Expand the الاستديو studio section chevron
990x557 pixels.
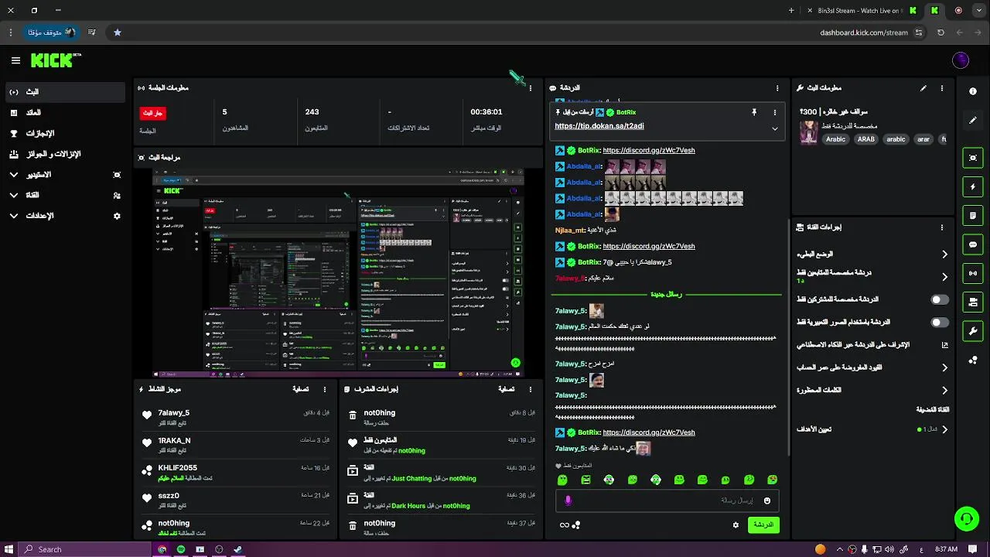pos(14,175)
